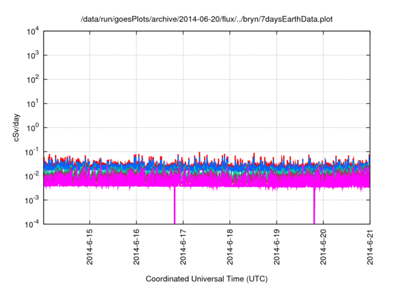
Task: Click the magenta data dropout before 2014-6-20
Action: pyautogui.click(x=314, y=205)
